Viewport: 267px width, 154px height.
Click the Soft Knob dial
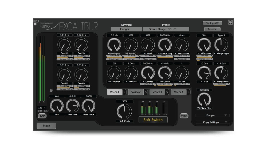pyautogui.click(x=124, y=111)
